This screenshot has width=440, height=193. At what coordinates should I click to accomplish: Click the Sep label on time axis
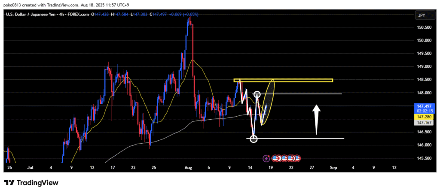pos(332,167)
